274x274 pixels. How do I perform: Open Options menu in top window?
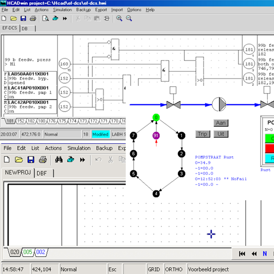[134, 10]
